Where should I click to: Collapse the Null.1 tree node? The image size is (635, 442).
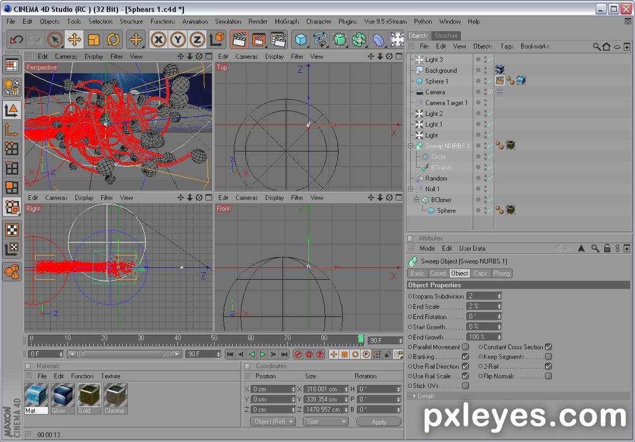click(x=411, y=189)
